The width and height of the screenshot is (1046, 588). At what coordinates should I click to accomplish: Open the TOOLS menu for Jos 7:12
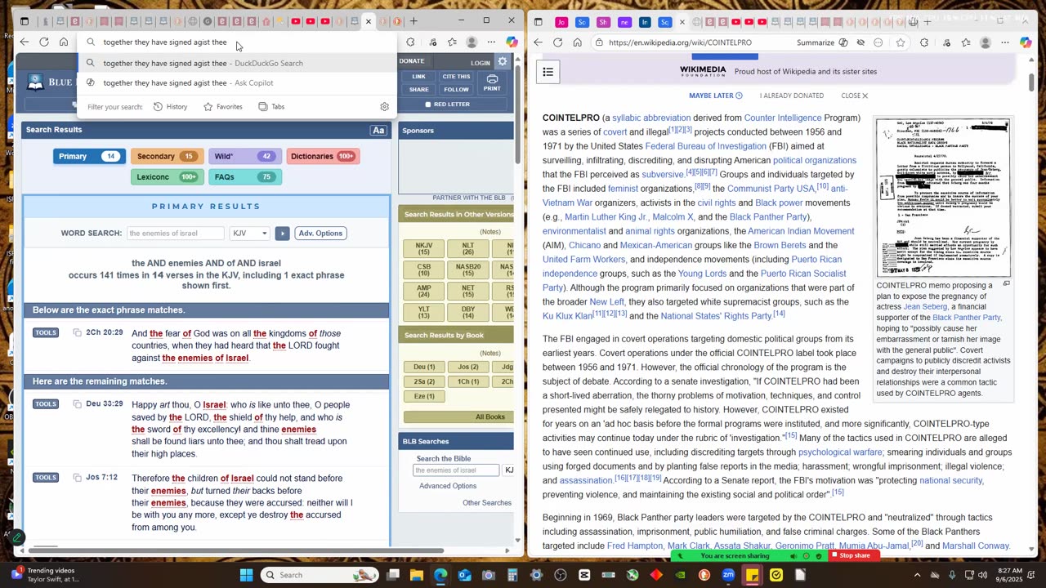tap(46, 477)
